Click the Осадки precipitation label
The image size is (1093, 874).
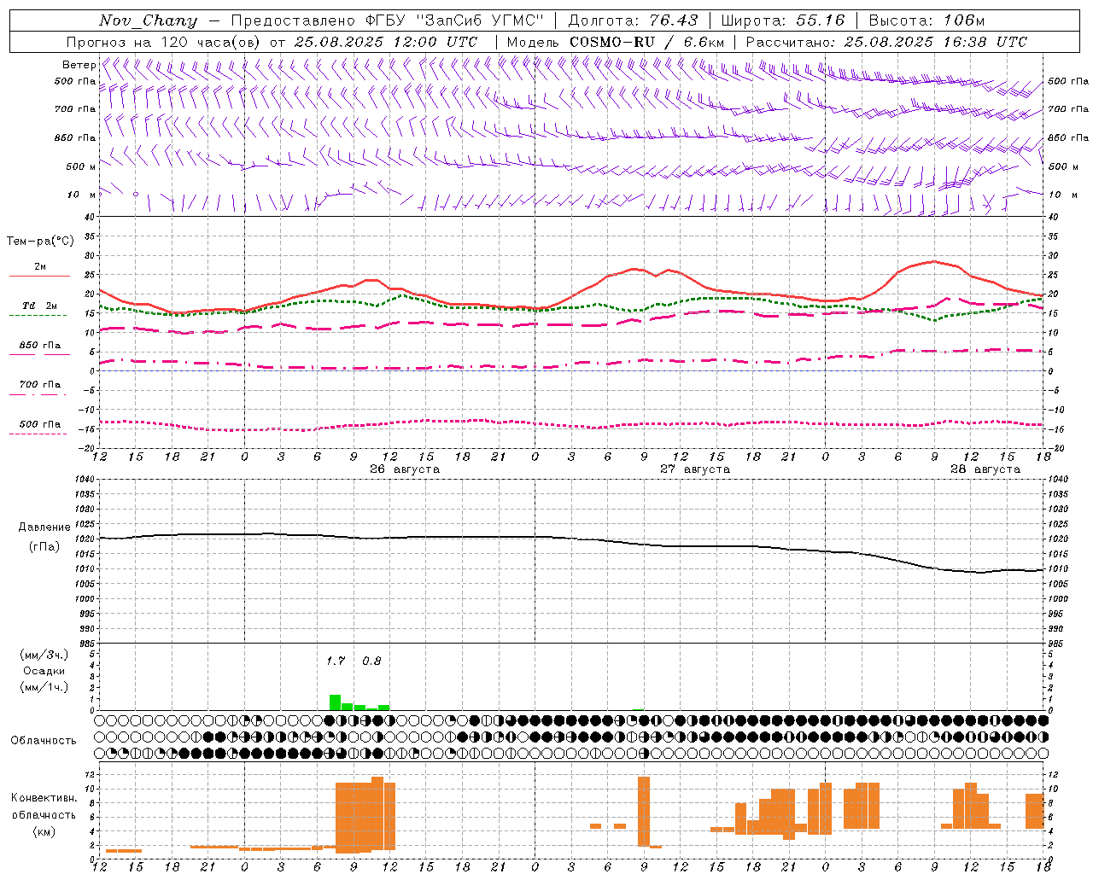click(44, 671)
